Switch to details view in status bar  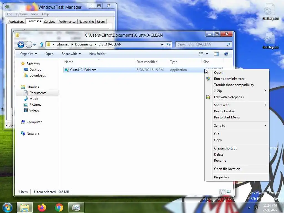(x=222, y=192)
